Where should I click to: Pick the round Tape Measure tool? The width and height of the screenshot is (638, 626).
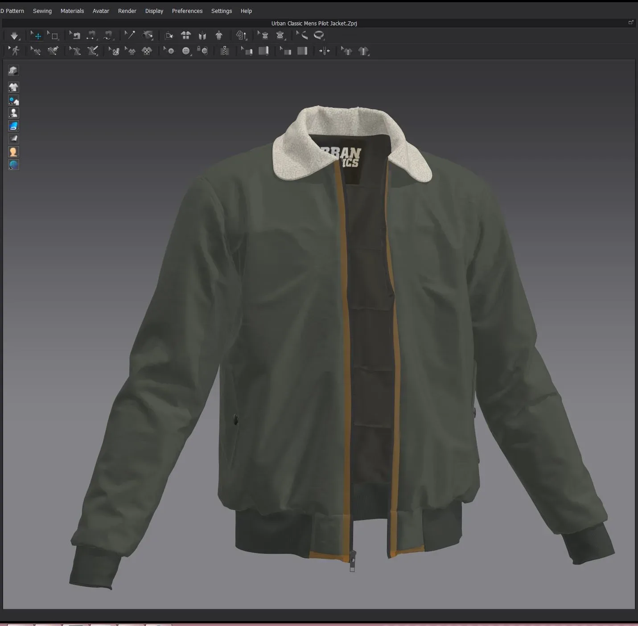tap(319, 36)
